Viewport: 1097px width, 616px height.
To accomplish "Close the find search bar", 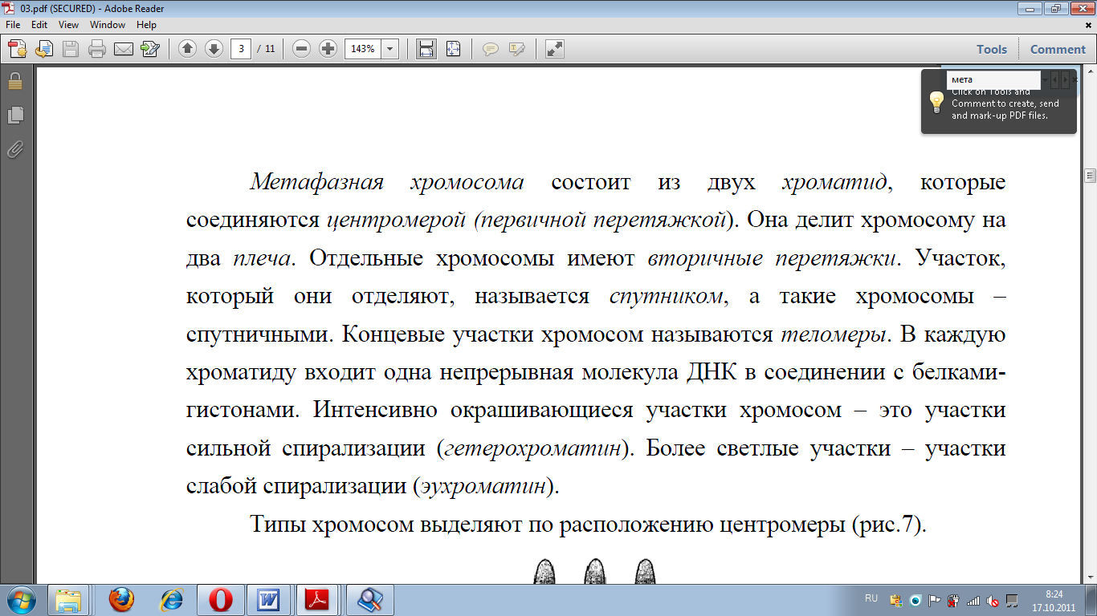I will click(1075, 79).
